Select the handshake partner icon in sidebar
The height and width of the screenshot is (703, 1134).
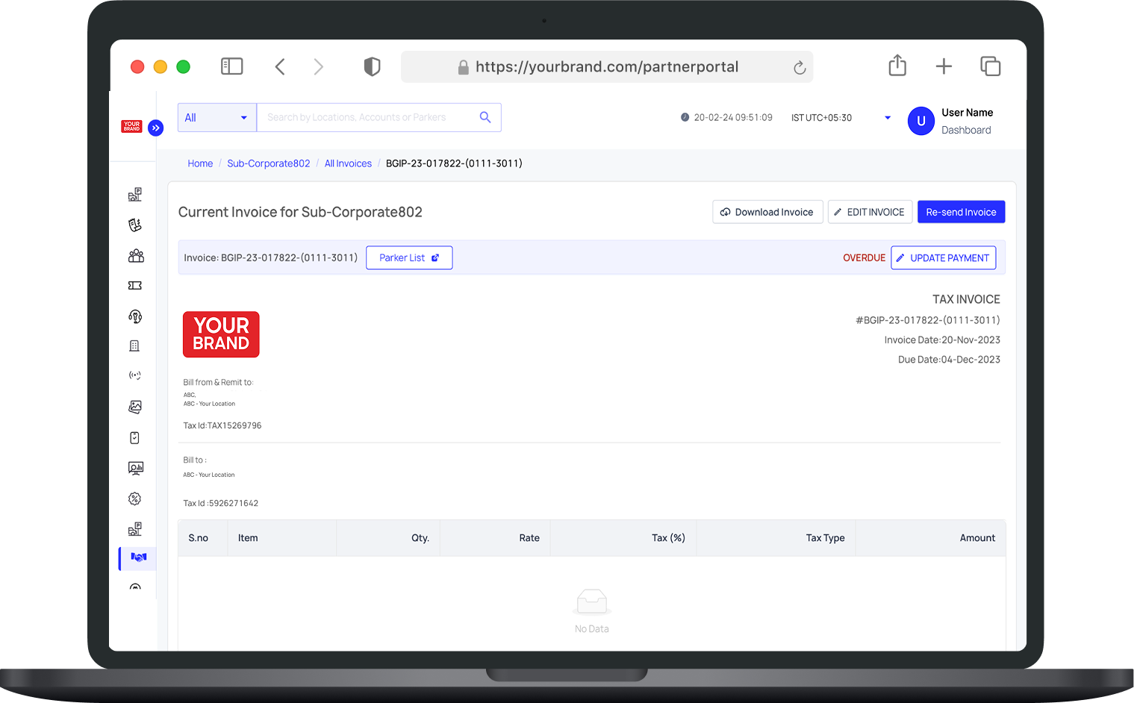(139, 557)
